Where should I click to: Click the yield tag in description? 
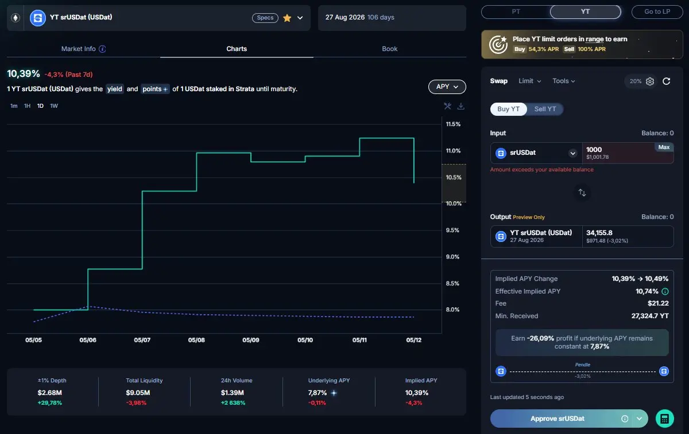click(115, 89)
